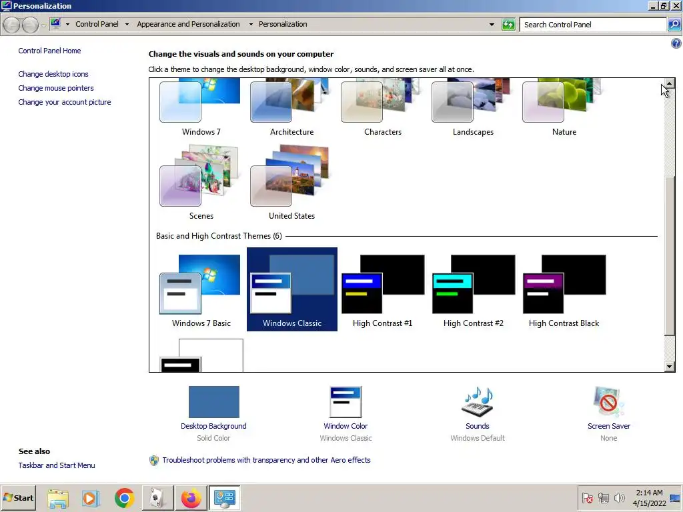683x512 pixels.
Task: Click theme list scroll up arrow
Action: (x=670, y=83)
